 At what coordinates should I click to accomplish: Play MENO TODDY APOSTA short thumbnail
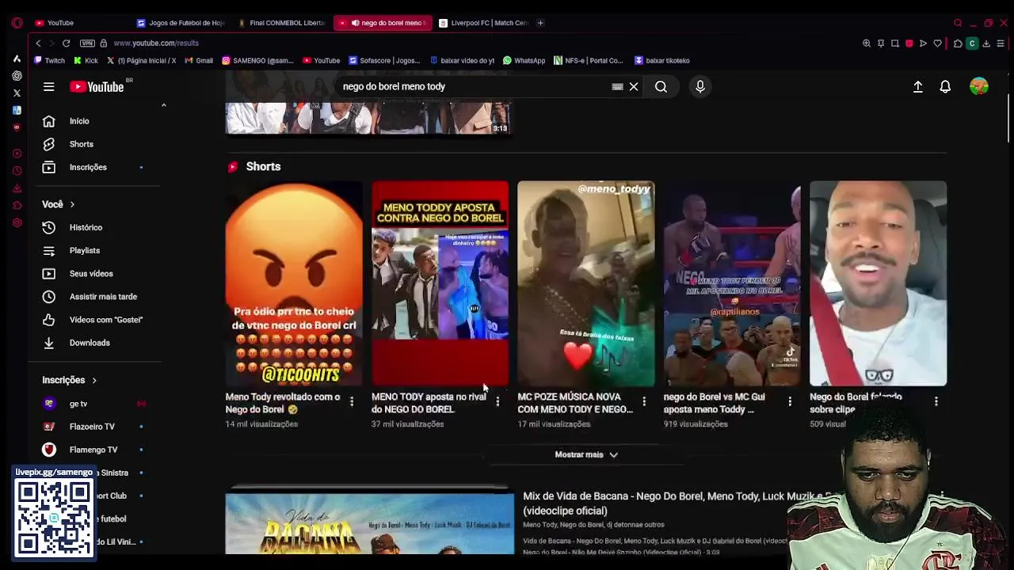pos(440,283)
